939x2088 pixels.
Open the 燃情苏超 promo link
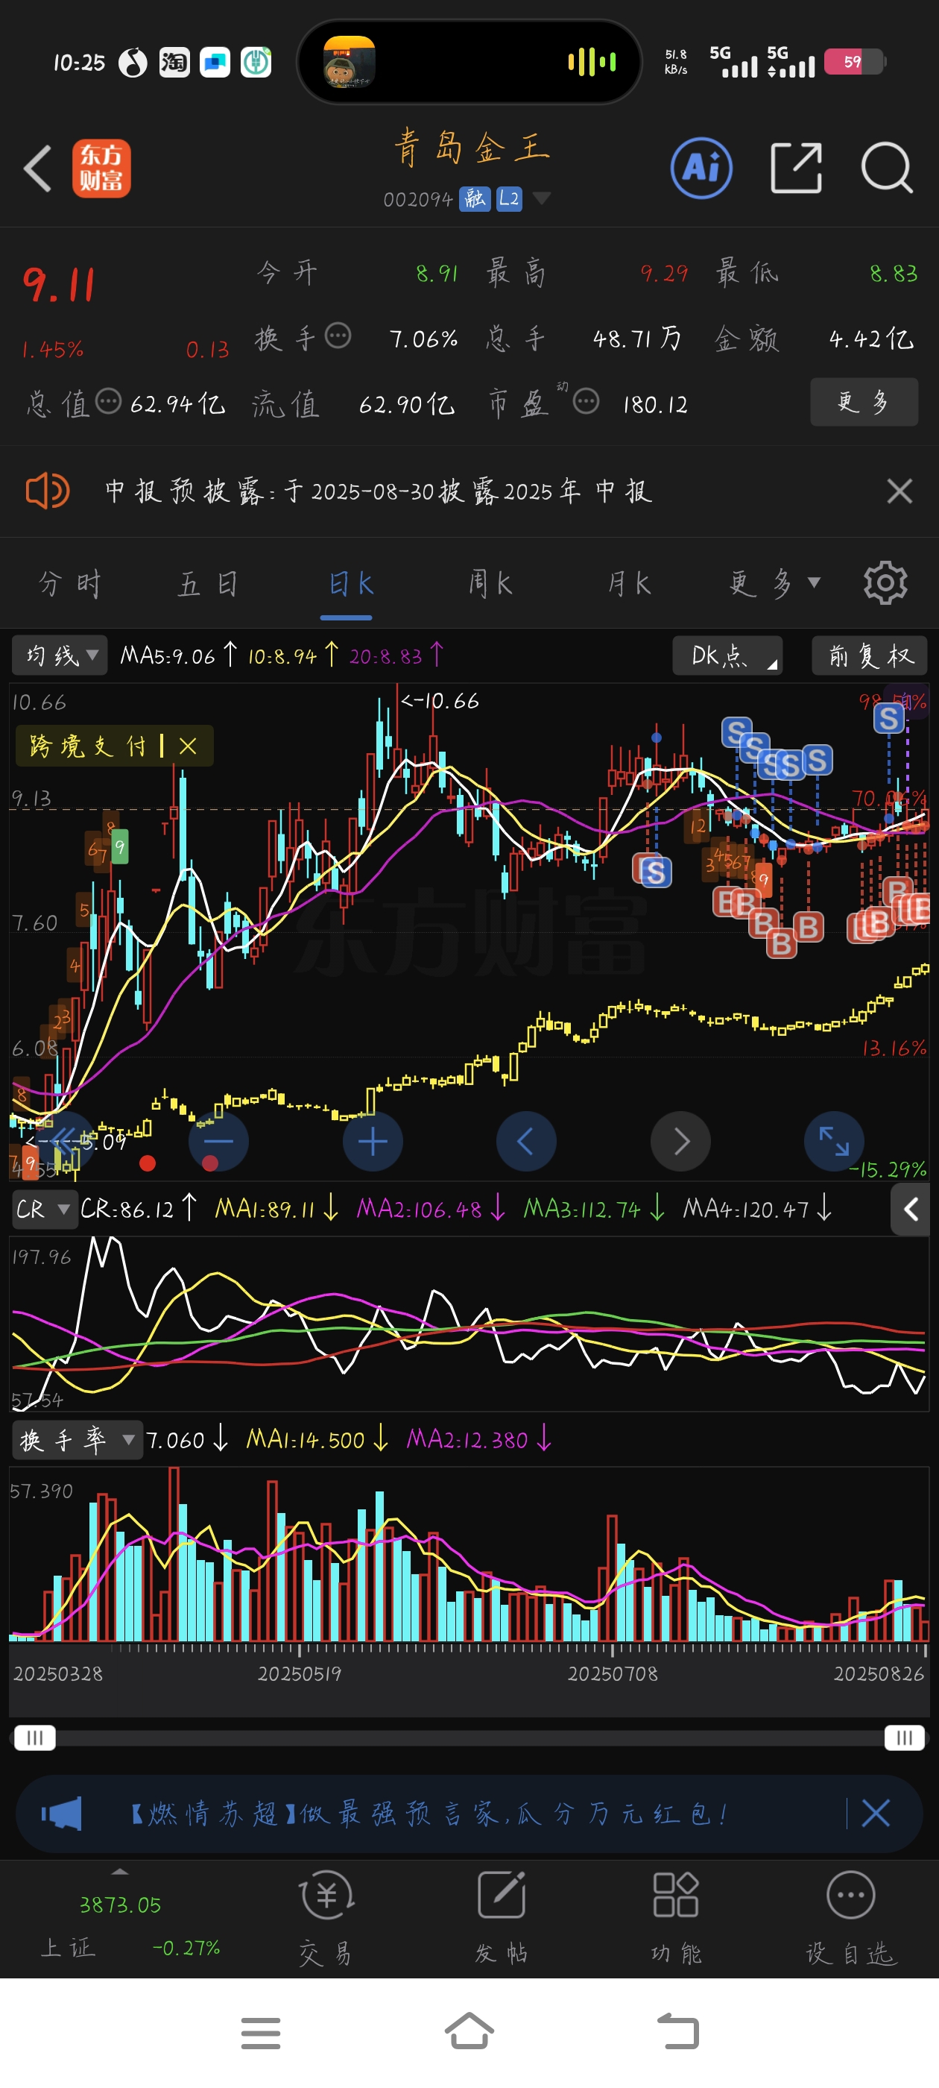429,1814
